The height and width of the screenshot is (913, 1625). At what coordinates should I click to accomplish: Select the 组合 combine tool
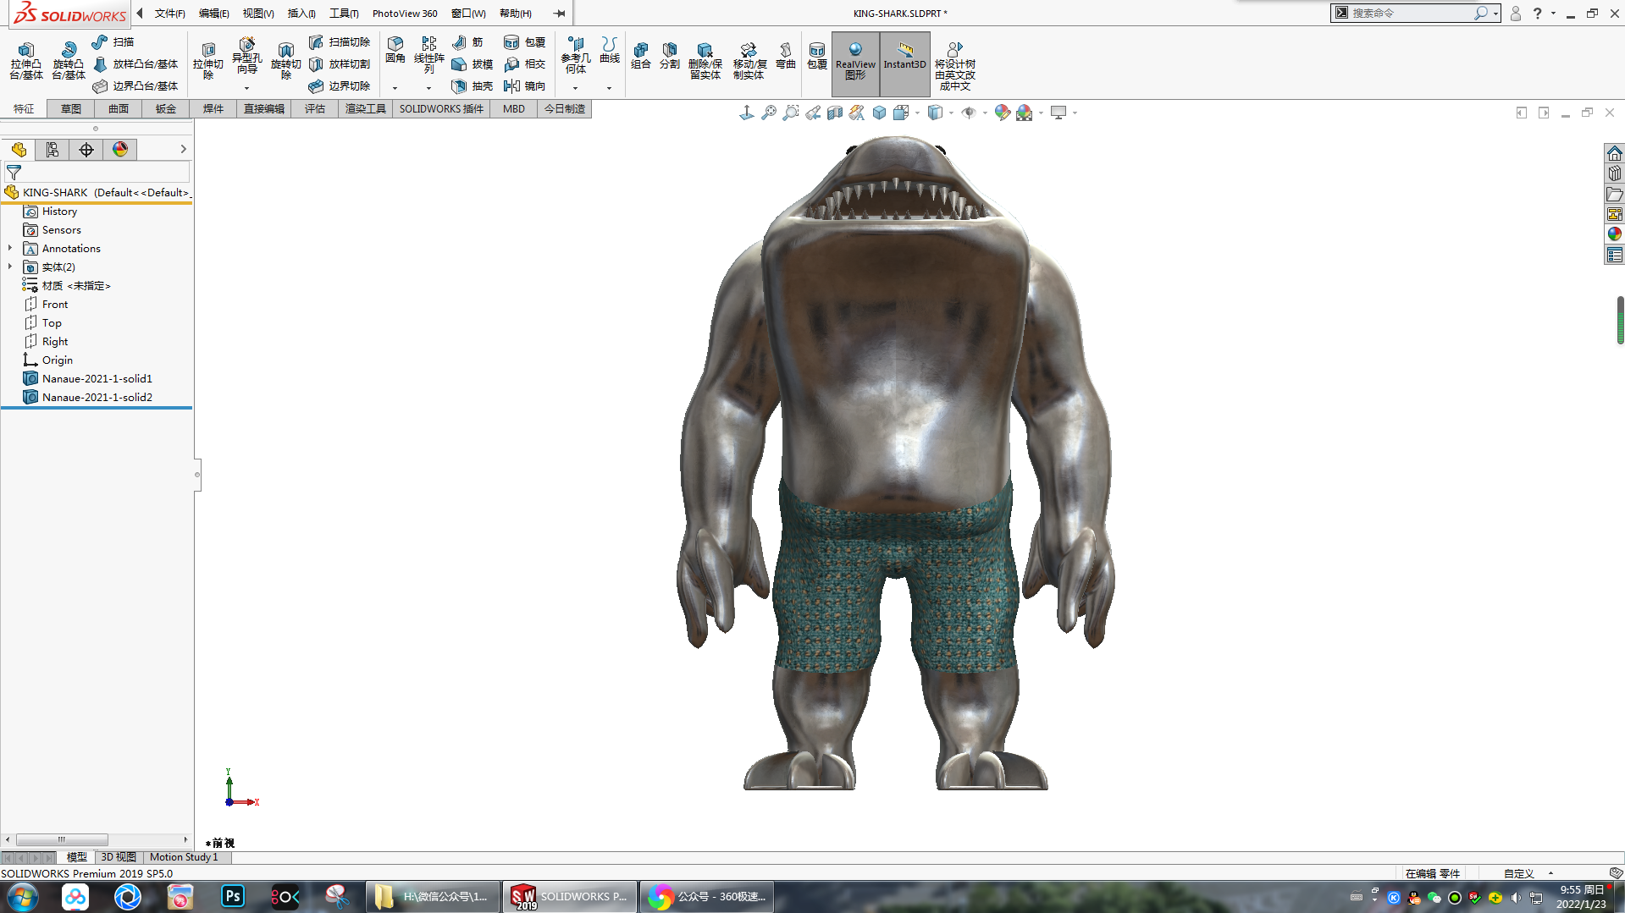(x=641, y=56)
